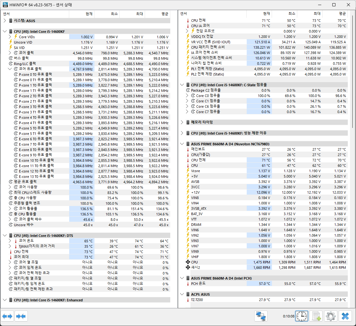Image resolution: width=356 pixels, height=326 pixels.
Task: Click the DRAM voltage lightning icon
Action: coord(188,225)
